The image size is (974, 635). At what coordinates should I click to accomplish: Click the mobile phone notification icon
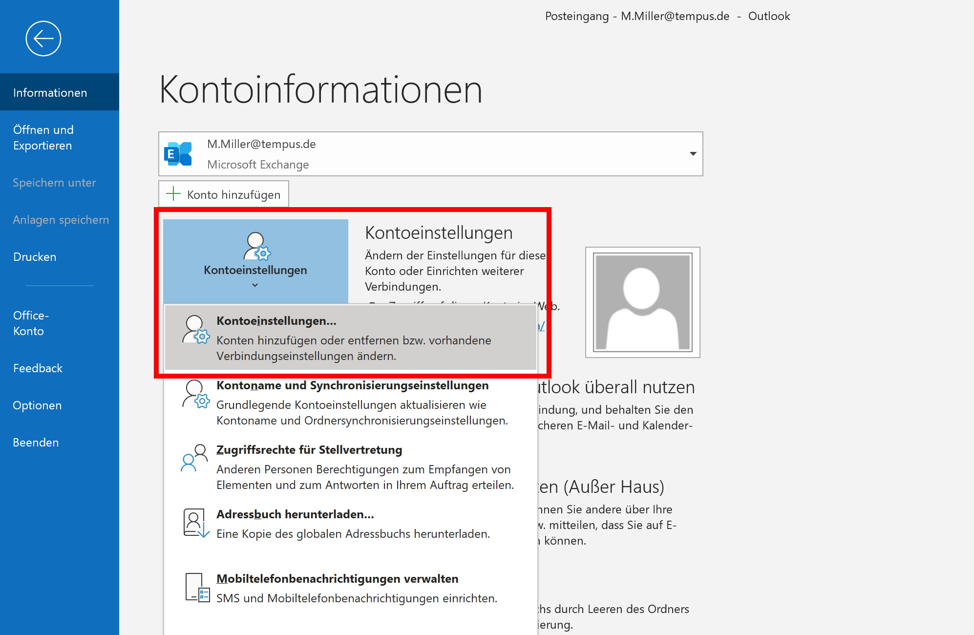tap(197, 587)
